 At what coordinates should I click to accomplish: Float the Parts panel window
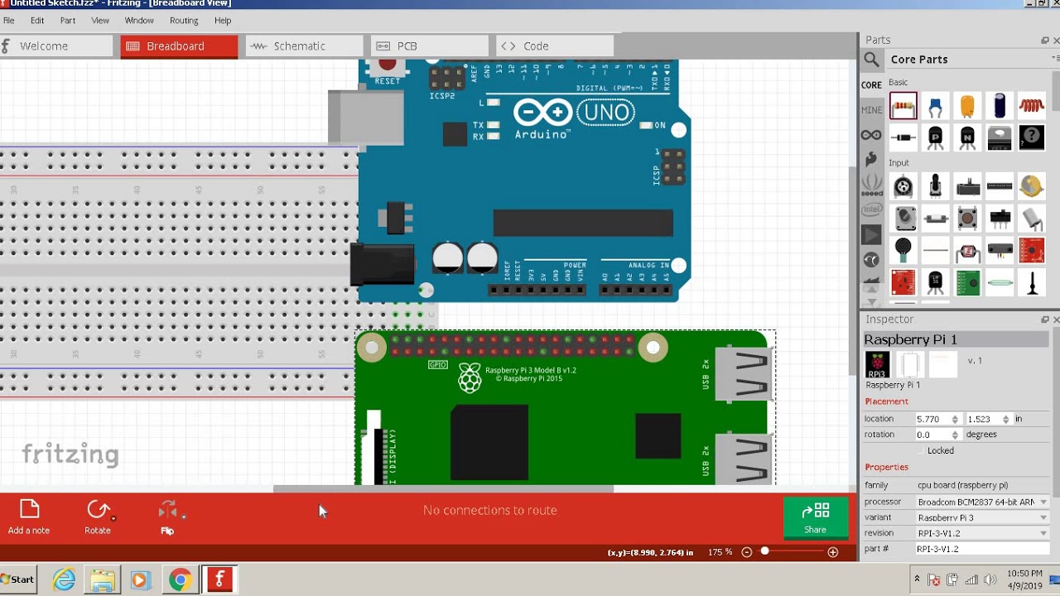(1044, 41)
